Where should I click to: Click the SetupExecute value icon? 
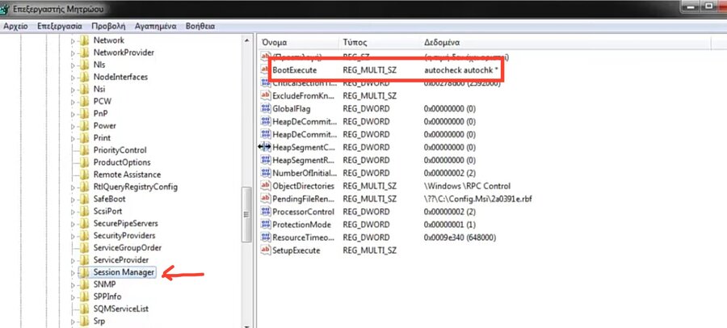pyautogui.click(x=266, y=250)
